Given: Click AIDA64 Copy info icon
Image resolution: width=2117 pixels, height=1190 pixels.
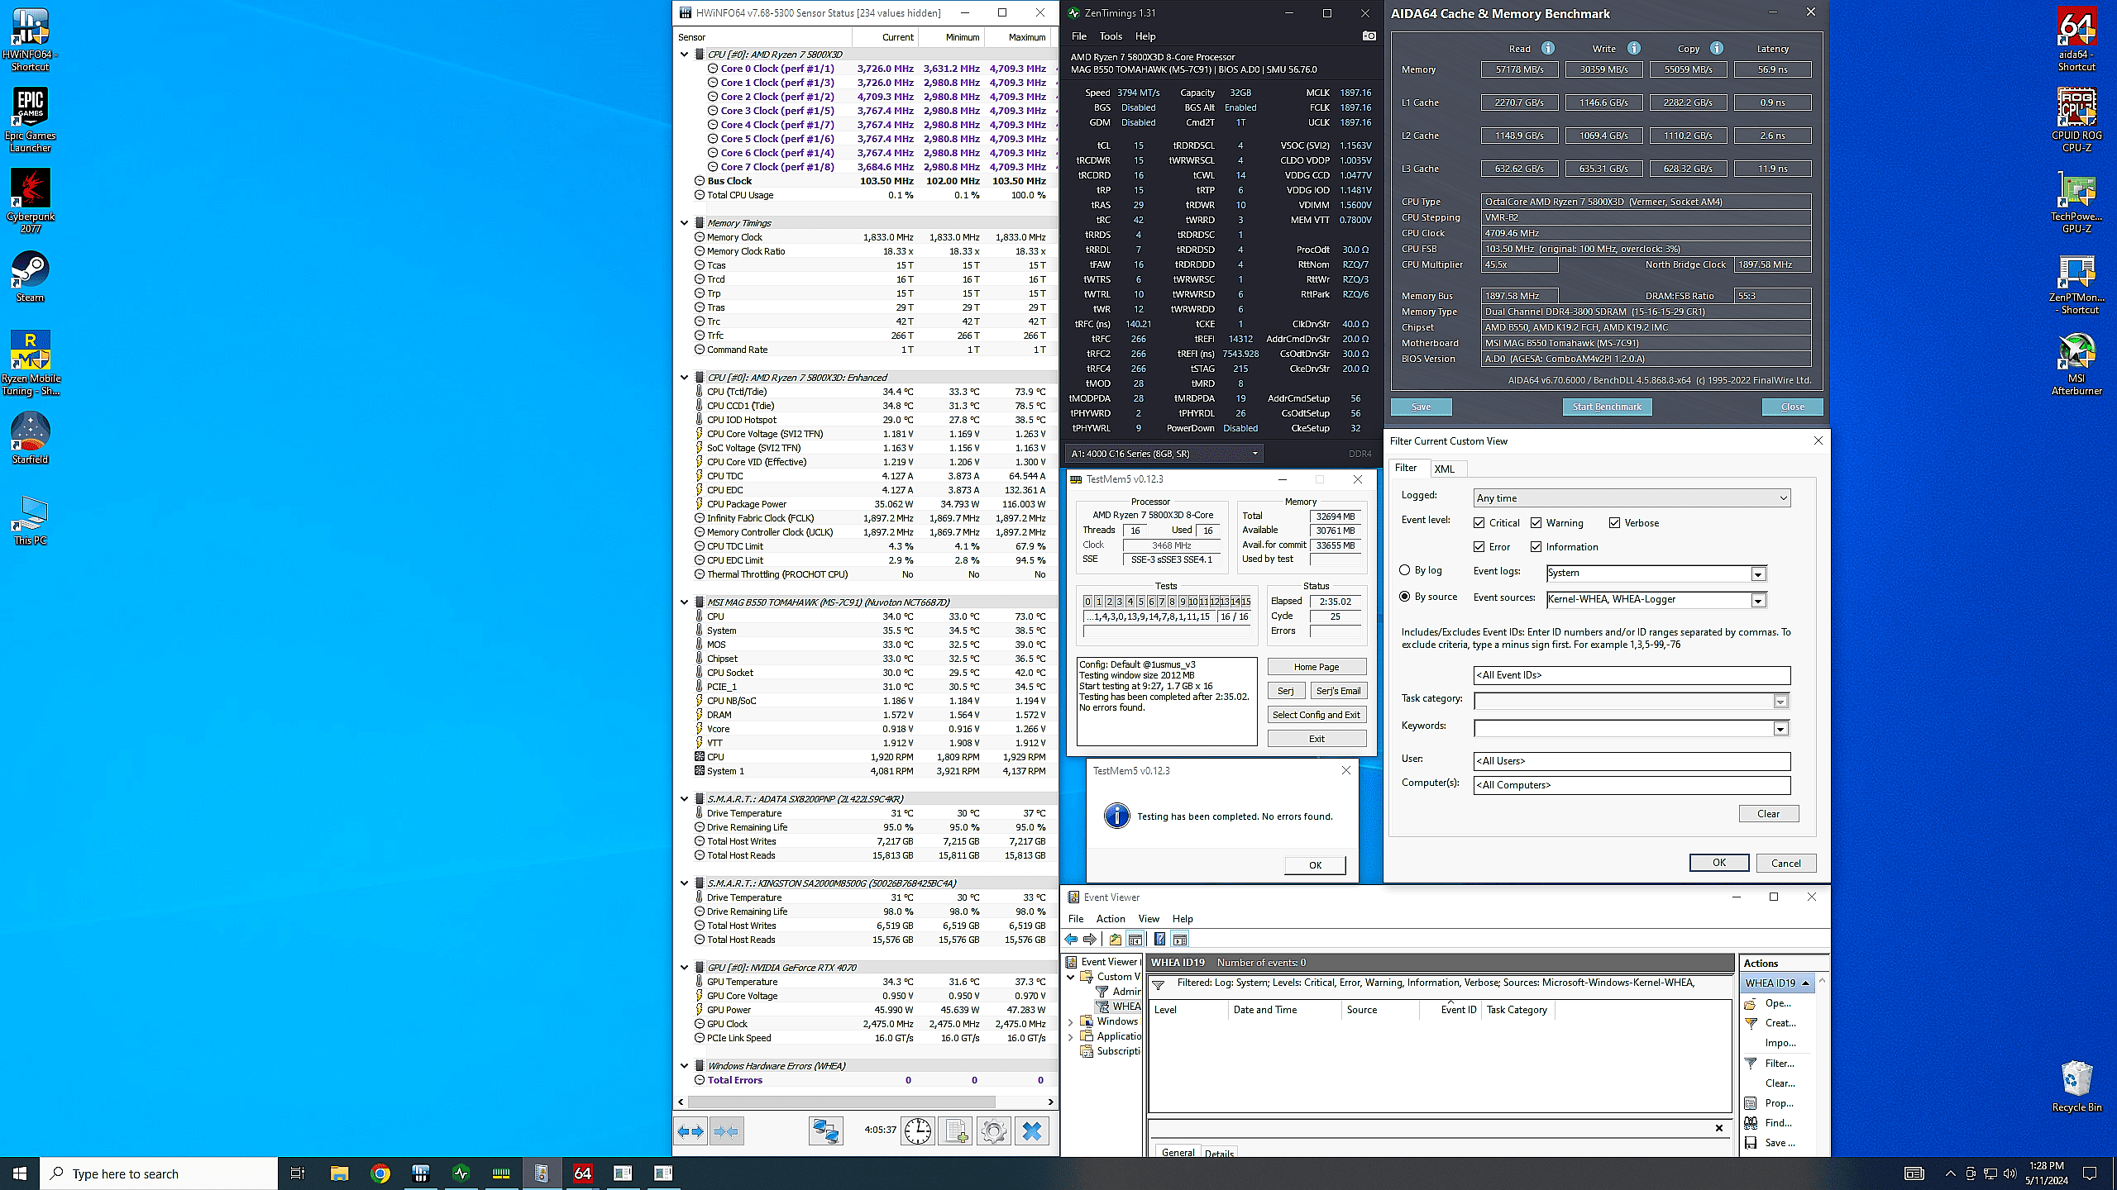Looking at the screenshot, I should tap(1717, 48).
